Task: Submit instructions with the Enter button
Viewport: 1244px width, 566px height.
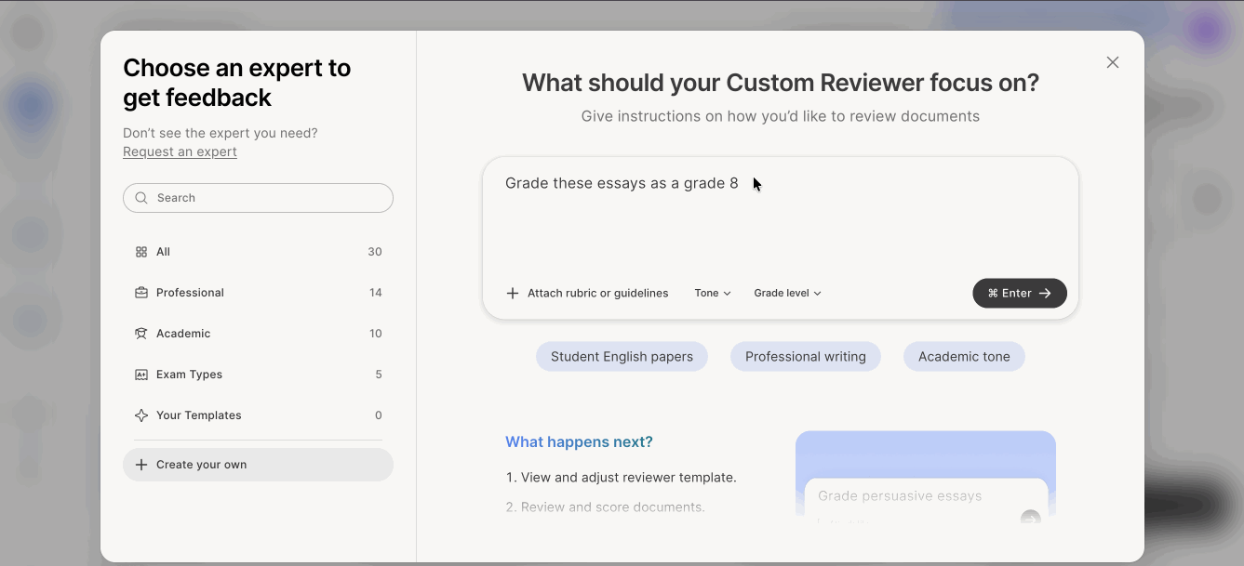Action: [x=1020, y=293]
